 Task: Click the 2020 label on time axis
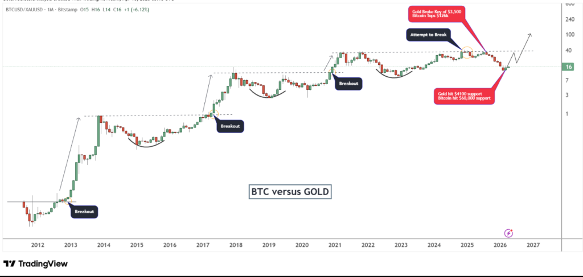click(302, 245)
